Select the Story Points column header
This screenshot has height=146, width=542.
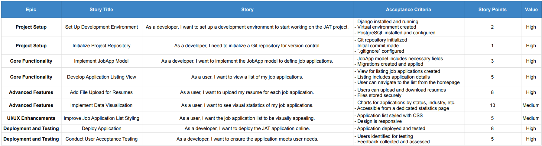pos(492,10)
